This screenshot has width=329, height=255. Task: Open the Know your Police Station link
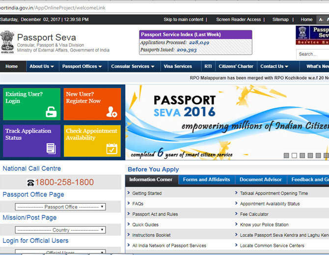pyautogui.click(x=264, y=225)
